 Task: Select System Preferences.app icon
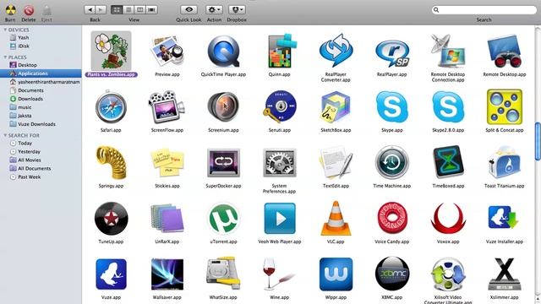coord(280,162)
